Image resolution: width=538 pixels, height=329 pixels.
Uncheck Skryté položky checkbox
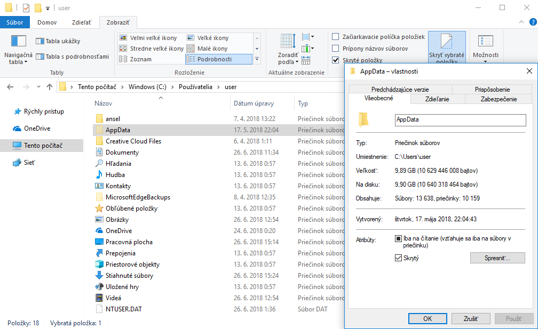[x=336, y=60]
